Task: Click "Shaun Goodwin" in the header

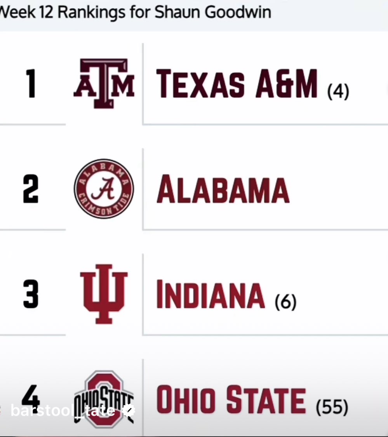Action: pos(212,12)
